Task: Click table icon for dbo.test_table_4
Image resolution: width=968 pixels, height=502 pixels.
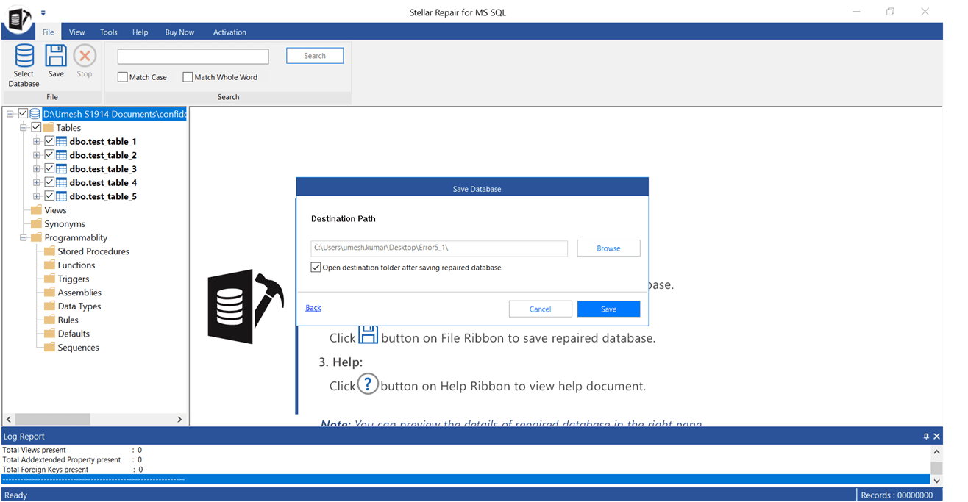Action: pyautogui.click(x=61, y=182)
